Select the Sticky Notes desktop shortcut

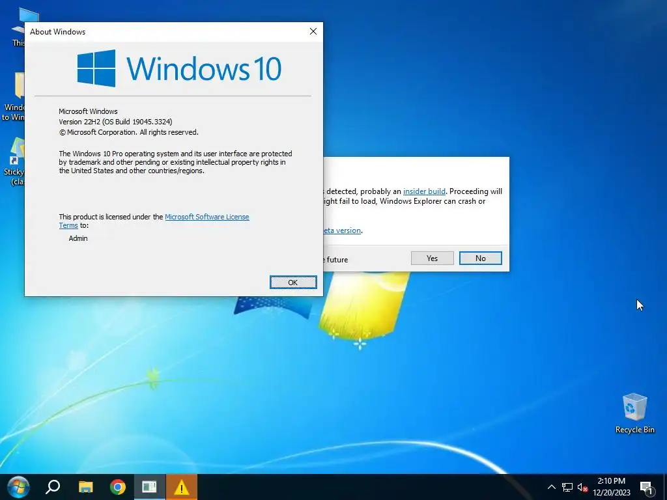[x=14, y=161]
